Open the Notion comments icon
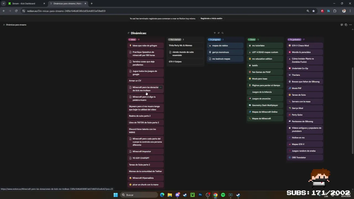Image resolution: width=354 pixels, height=199 pixels. (342, 25)
